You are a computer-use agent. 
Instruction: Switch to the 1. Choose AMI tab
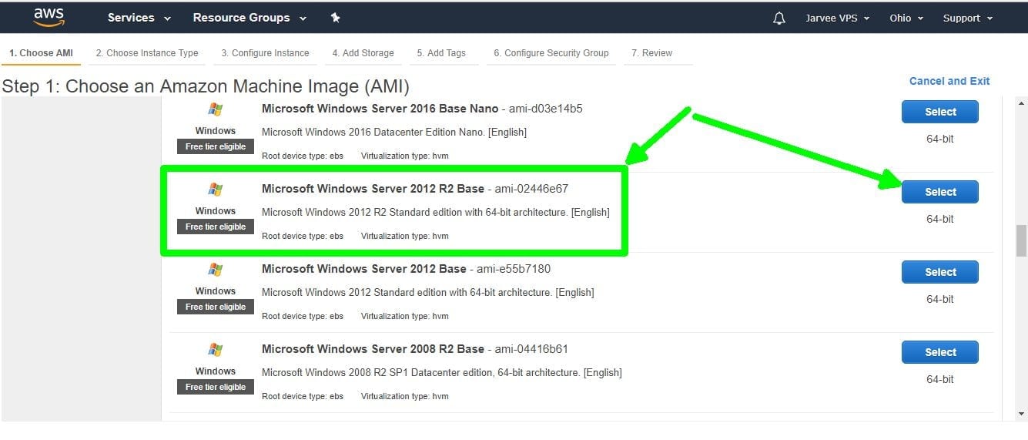[x=41, y=53]
